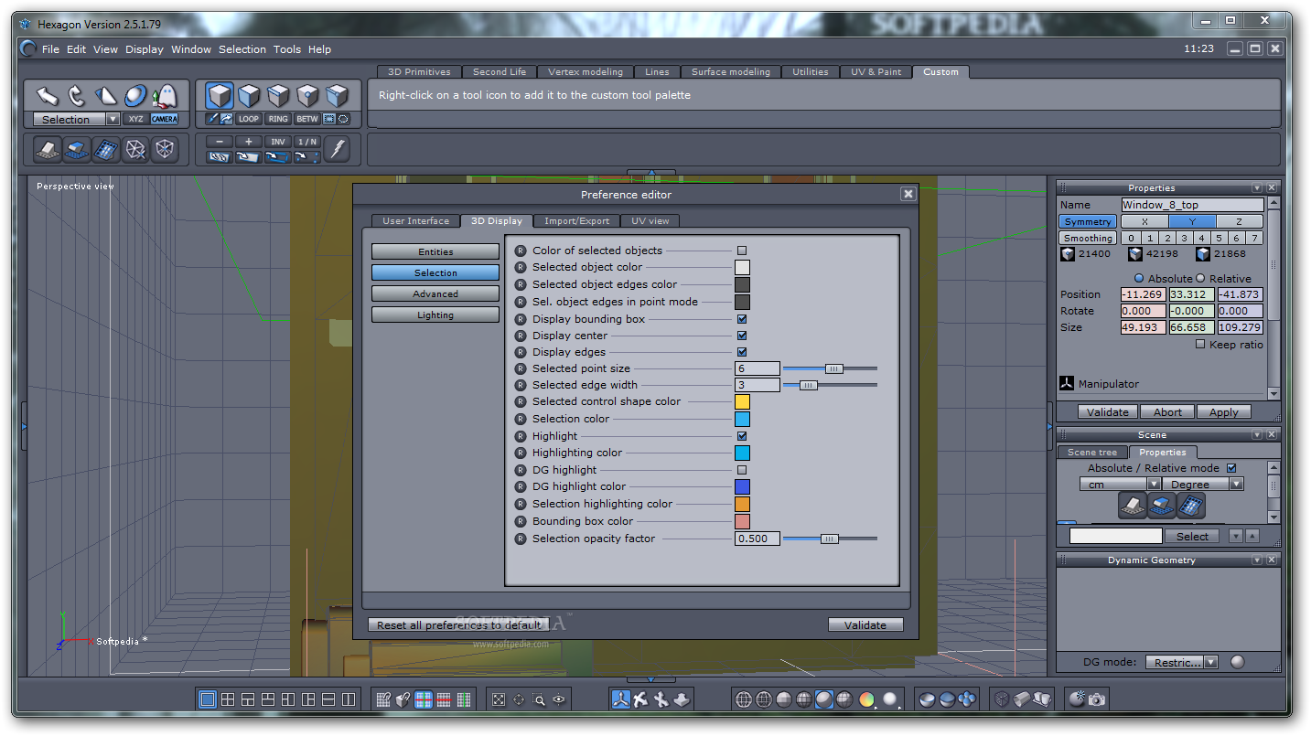Open the Import/Export preferences tab

click(576, 220)
